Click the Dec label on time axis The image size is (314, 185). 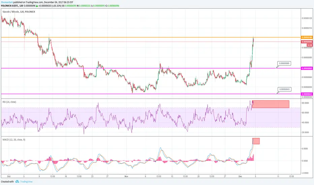pos(240,176)
